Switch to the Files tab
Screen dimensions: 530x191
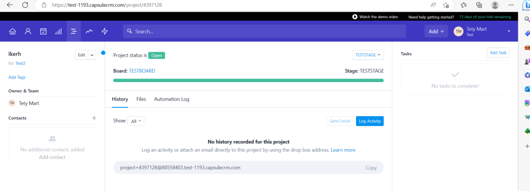tap(141, 100)
